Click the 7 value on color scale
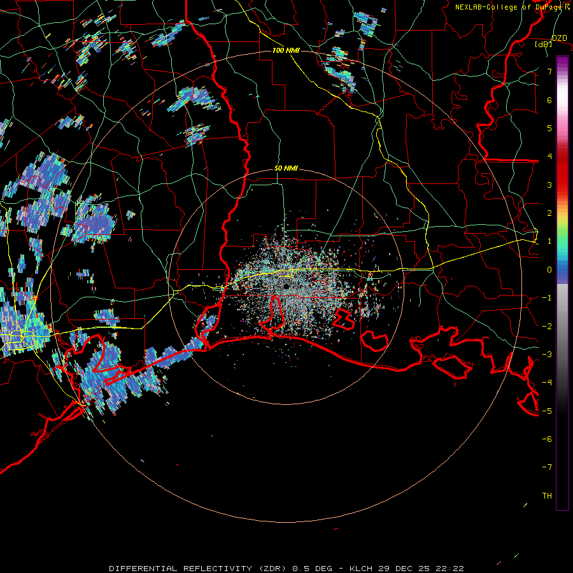The width and height of the screenshot is (573, 573). pos(549,71)
